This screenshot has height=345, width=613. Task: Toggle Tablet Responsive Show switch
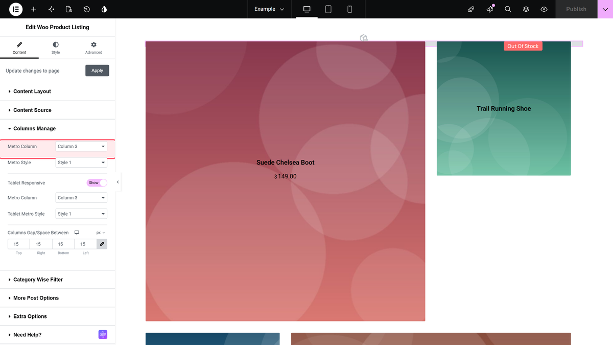pyautogui.click(x=97, y=182)
